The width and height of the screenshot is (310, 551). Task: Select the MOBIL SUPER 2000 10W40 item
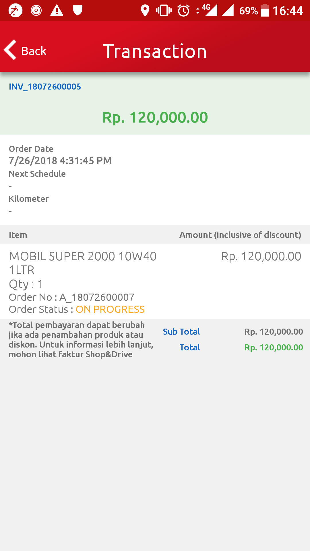pos(83,263)
